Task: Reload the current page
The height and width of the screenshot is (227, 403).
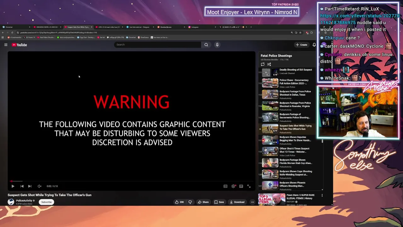Action: point(12,32)
